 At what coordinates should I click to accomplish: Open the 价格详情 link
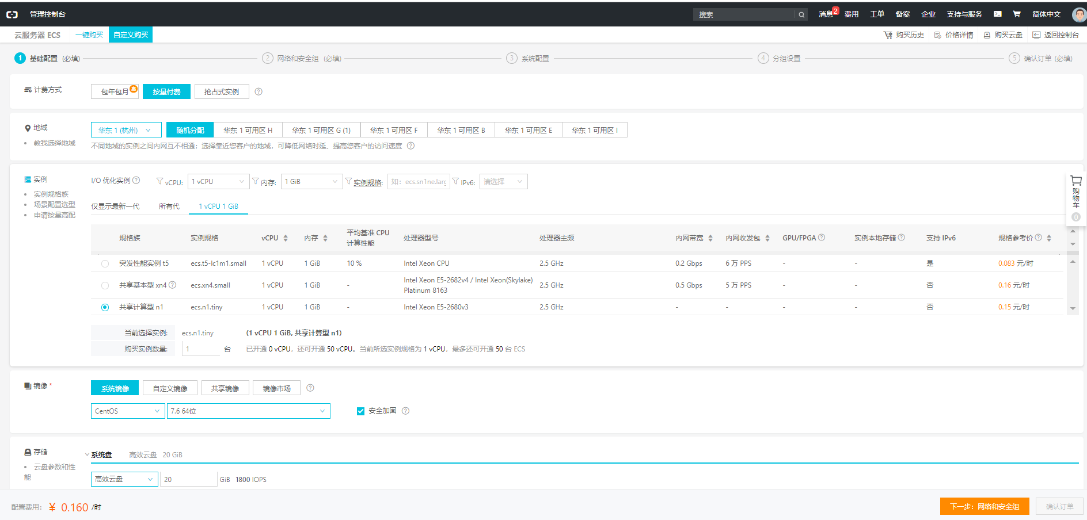[x=953, y=35]
